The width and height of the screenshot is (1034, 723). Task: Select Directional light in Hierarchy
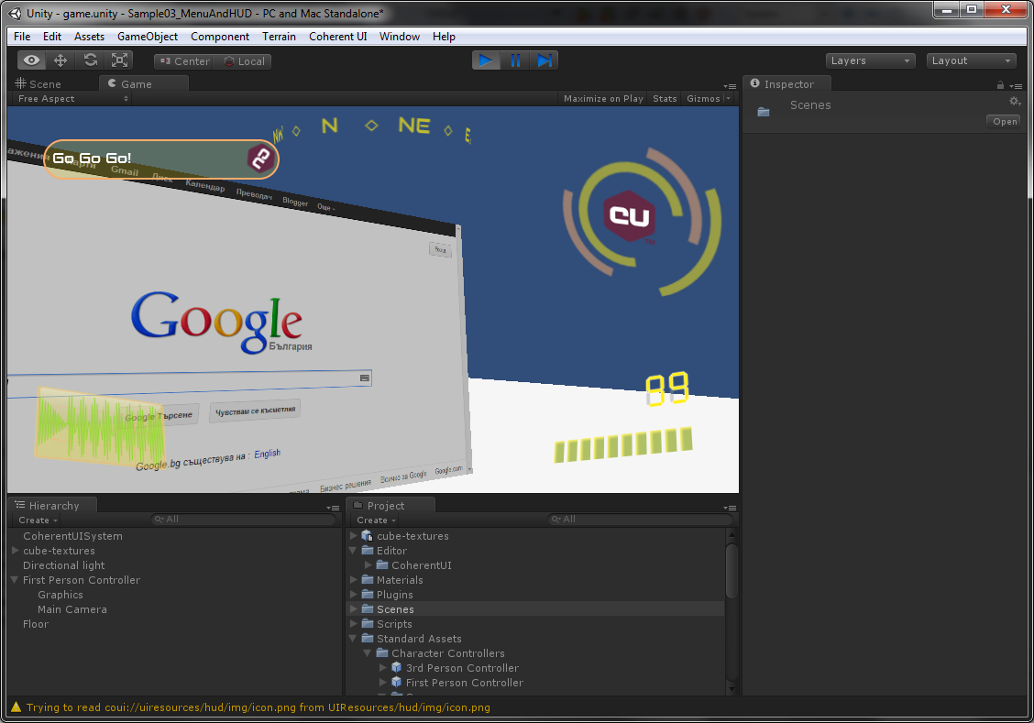63,565
